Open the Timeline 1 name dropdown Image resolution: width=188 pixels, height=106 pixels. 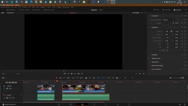point(73,13)
